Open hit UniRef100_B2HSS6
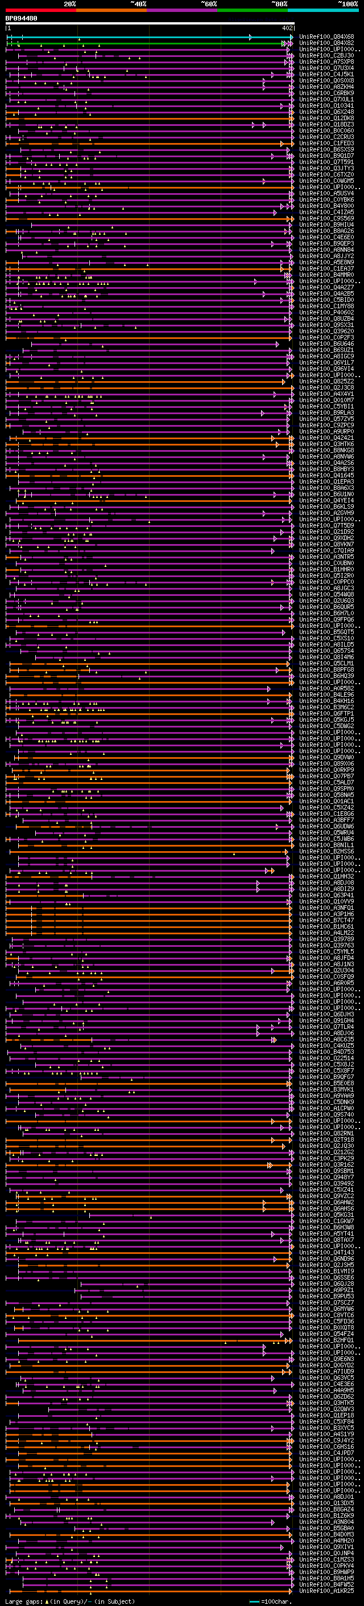This screenshot has width=364, height=1606. (x=326, y=852)
